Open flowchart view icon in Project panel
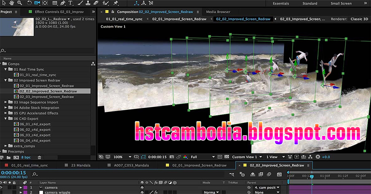The height and width of the screenshot is (194, 371). (93, 64)
